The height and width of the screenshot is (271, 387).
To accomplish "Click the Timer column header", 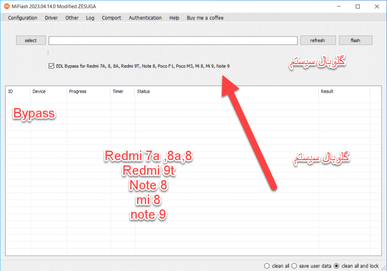I will point(123,92).
